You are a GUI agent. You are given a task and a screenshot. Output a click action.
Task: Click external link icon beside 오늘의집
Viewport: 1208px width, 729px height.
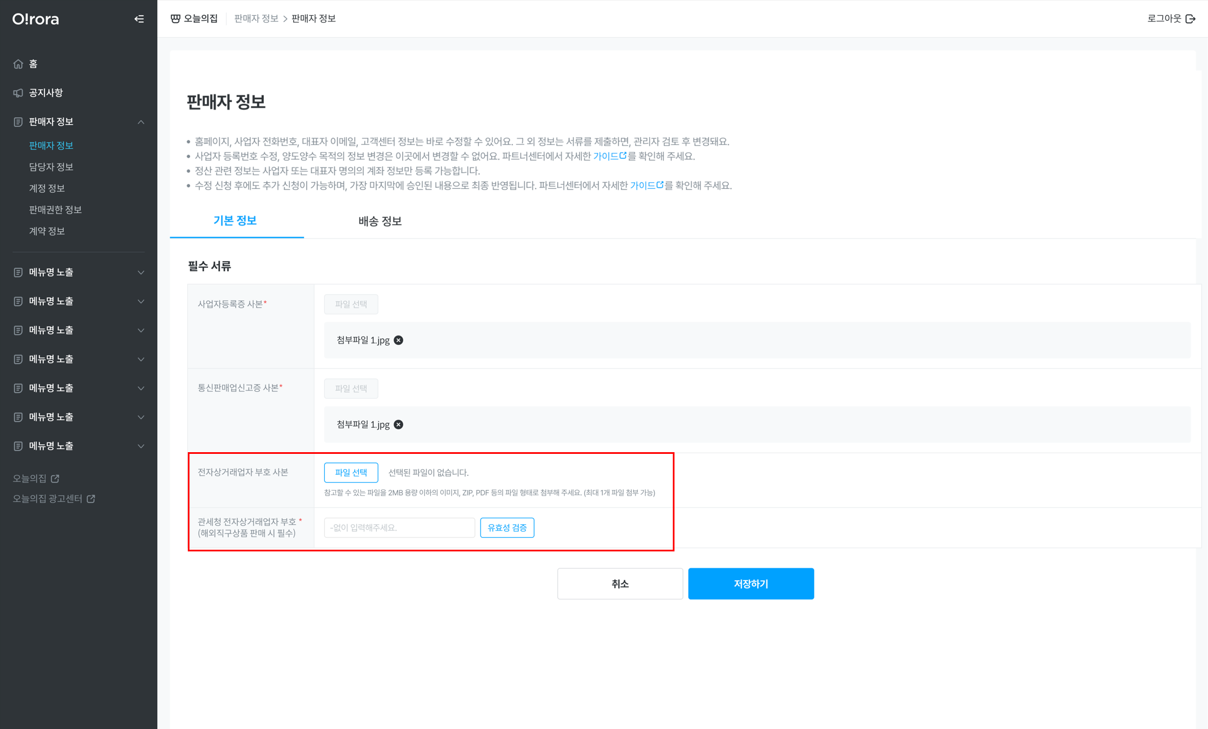pyautogui.click(x=55, y=479)
